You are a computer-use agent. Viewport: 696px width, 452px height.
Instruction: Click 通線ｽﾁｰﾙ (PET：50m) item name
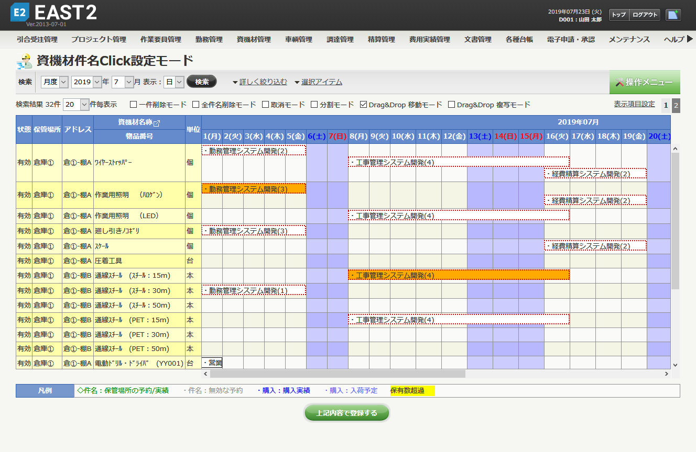(132, 349)
